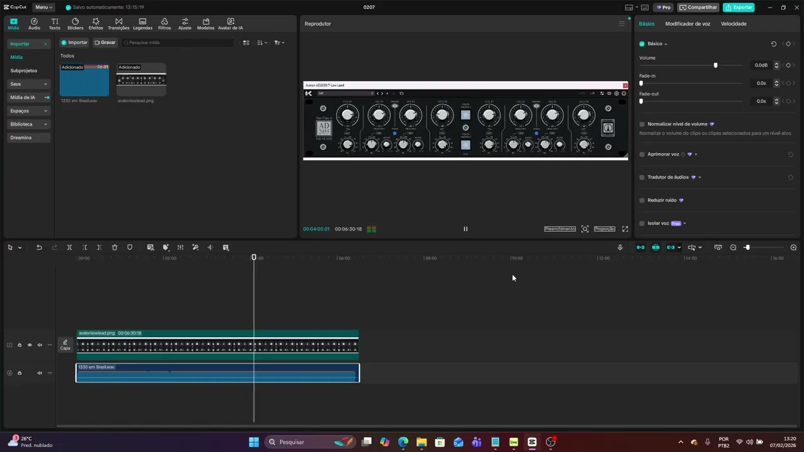The width and height of the screenshot is (804, 452).
Task: Expand the Mídia de IA section
Action: point(29,97)
